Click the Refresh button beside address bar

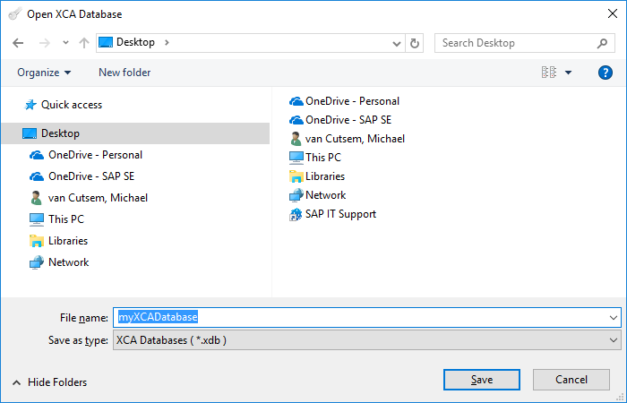[x=415, y=43]
